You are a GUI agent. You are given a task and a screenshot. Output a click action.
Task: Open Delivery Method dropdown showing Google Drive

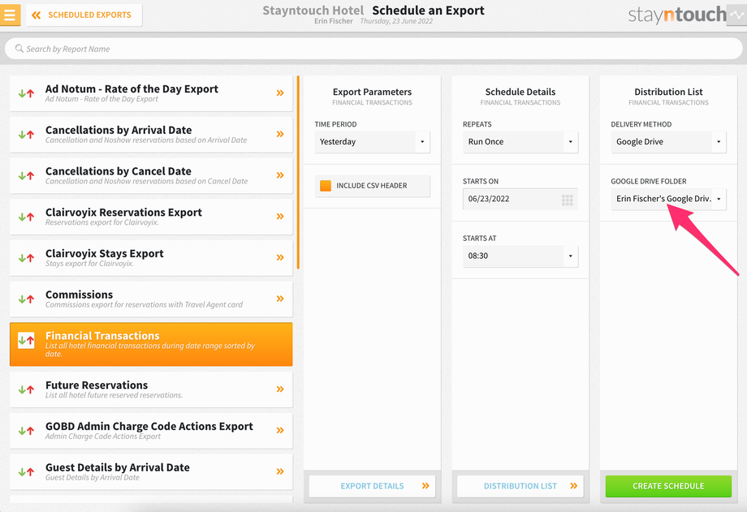pyautogui.click(x=668, y=142)
